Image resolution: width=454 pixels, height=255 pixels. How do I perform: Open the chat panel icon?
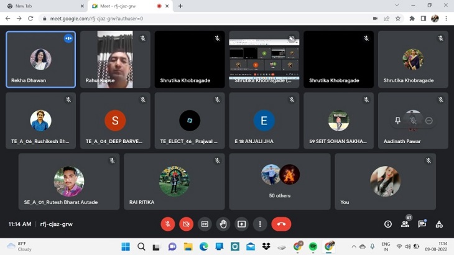point(422,224)
